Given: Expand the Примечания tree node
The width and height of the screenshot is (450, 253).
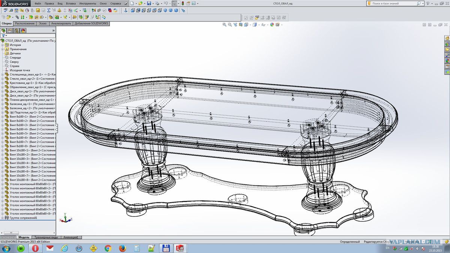Looking at the screenshot, I should pos(2,49).
